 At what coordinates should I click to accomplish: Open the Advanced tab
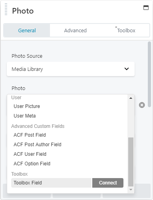[76, 30]
